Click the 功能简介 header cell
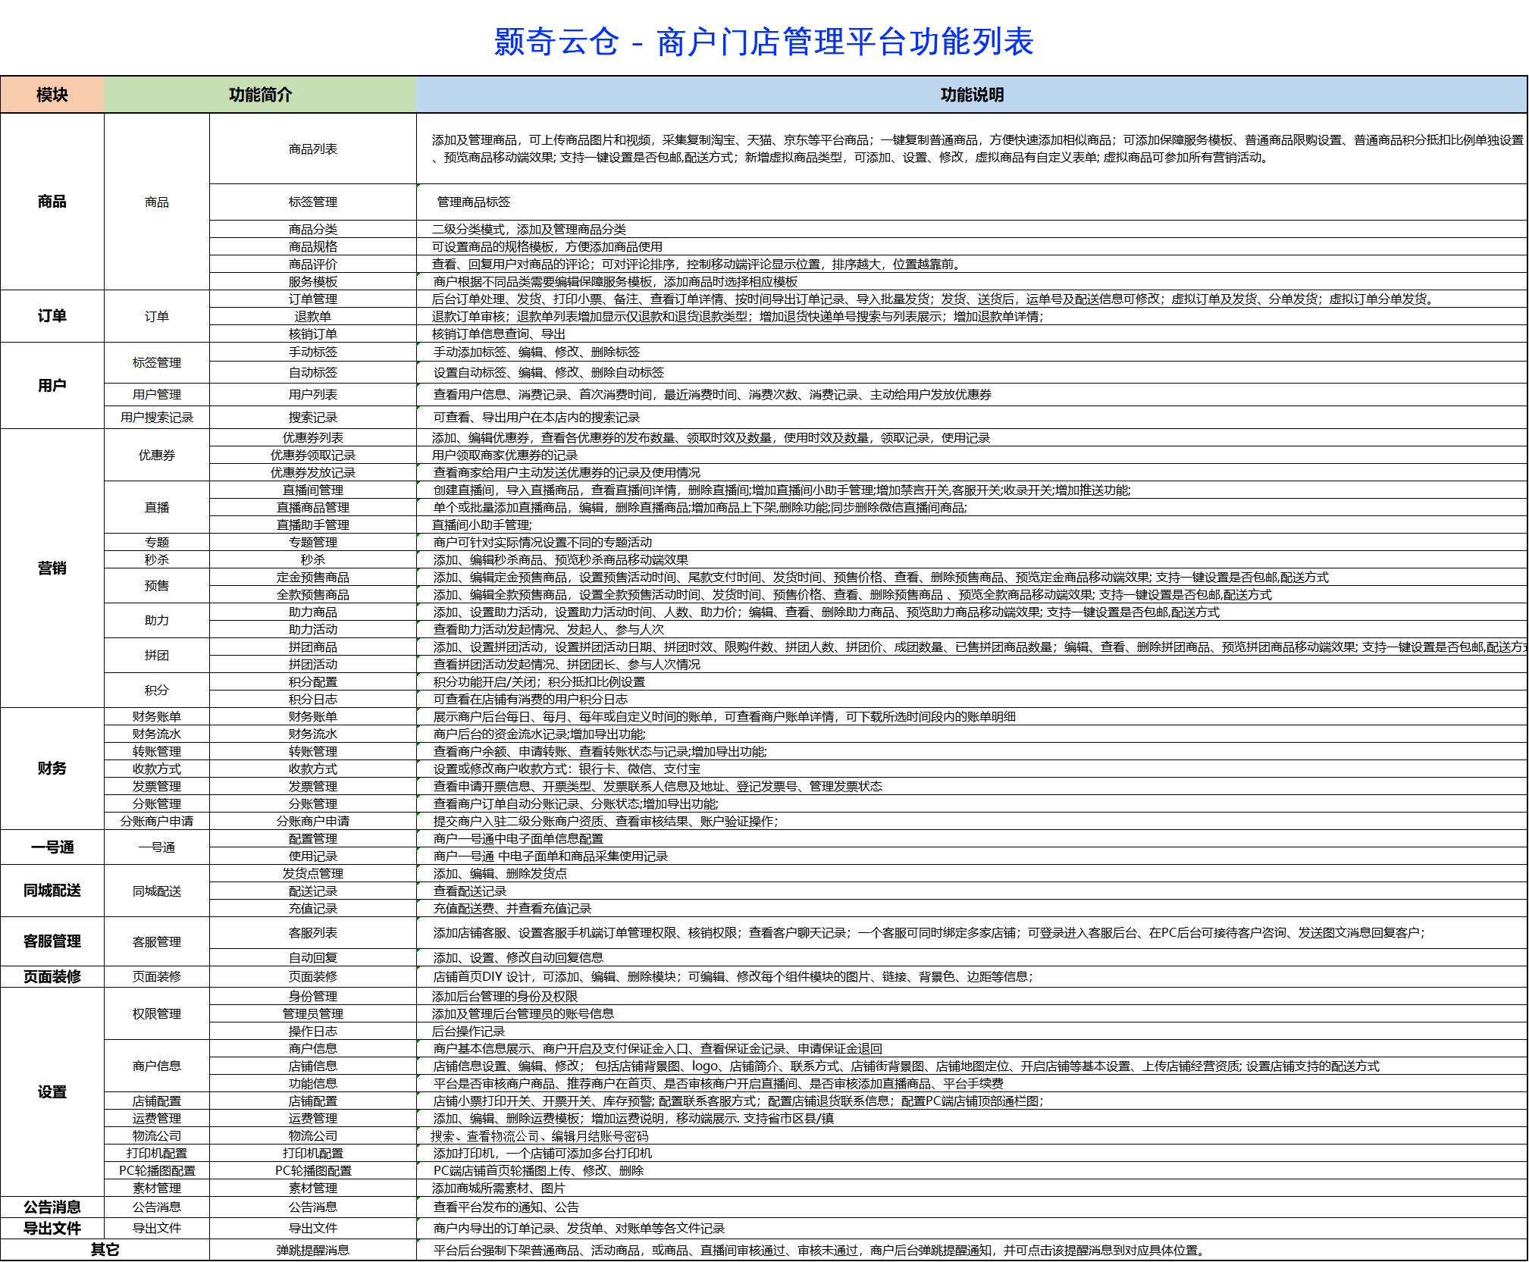1529x1262 pixels. (x=260, y=95)
